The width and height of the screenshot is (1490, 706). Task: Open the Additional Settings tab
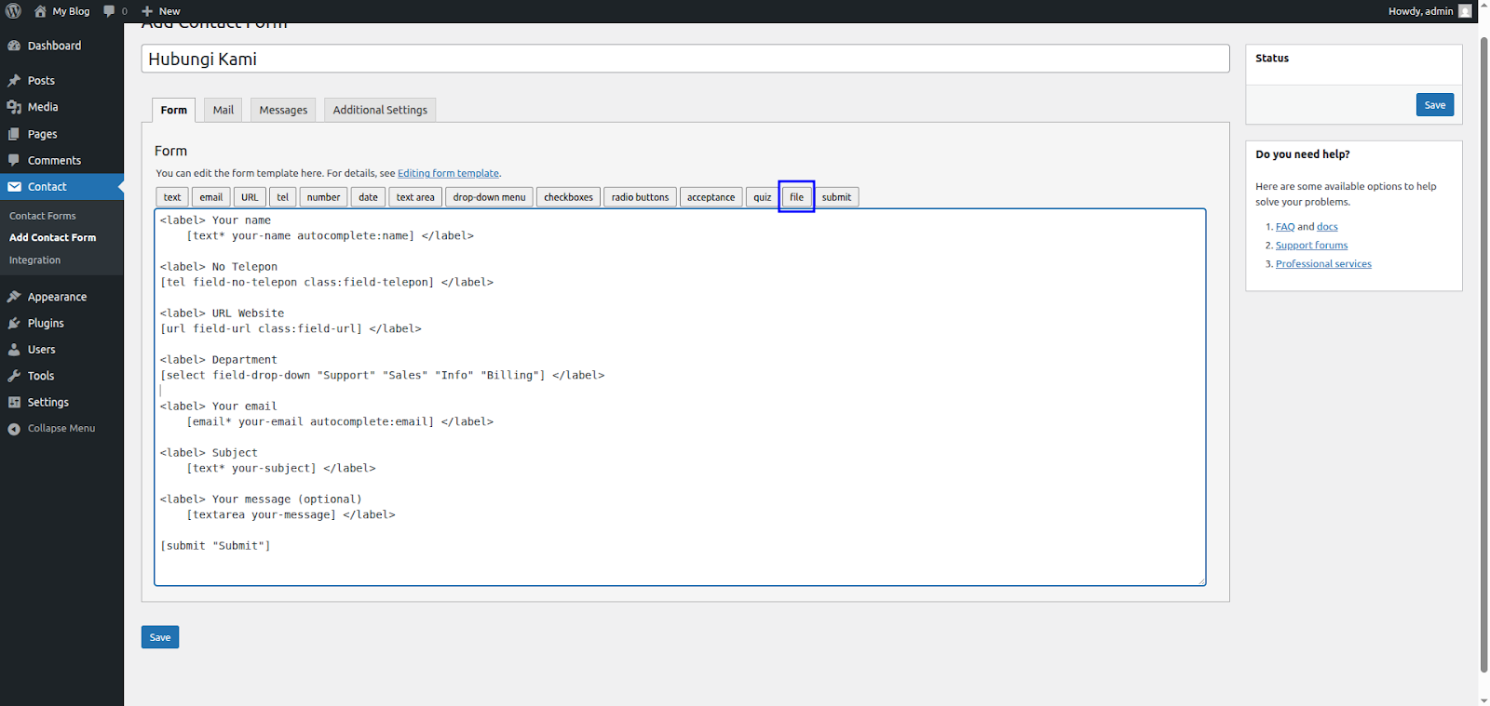click(x=380, y=110)
